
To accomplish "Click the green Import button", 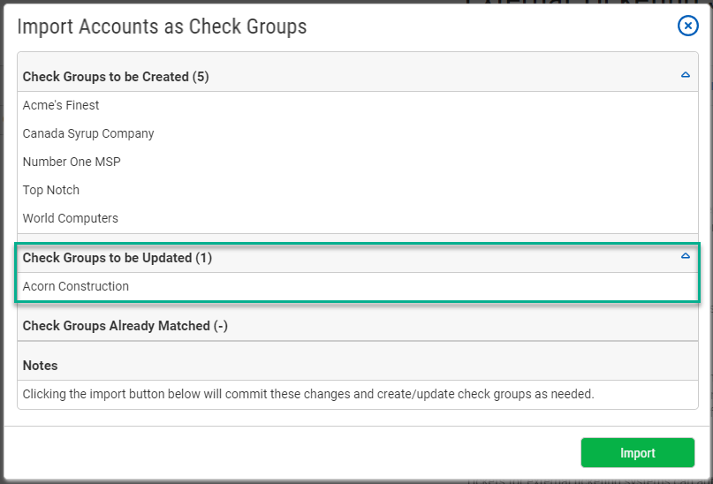I will [x=638, y=452].
